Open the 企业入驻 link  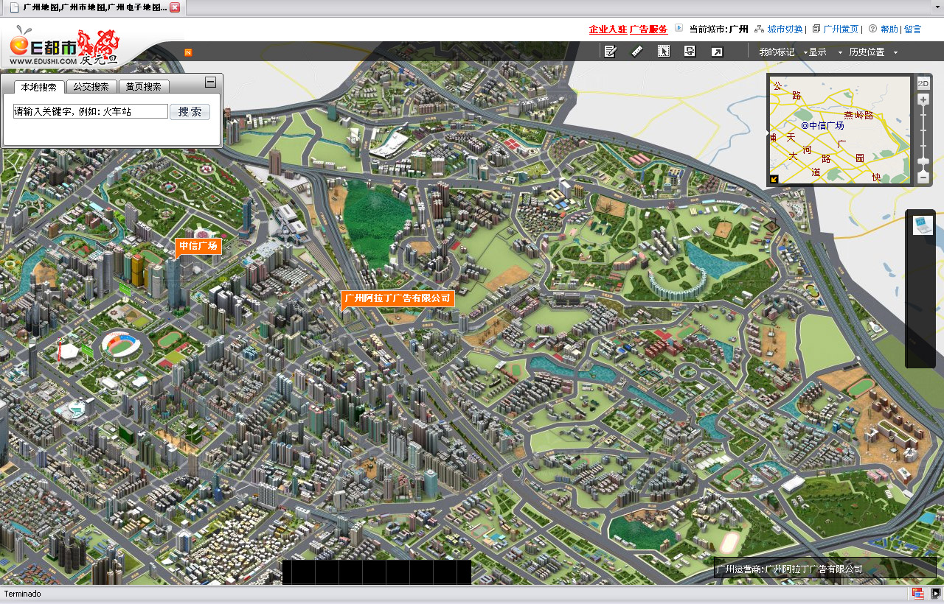pos(608,29)
